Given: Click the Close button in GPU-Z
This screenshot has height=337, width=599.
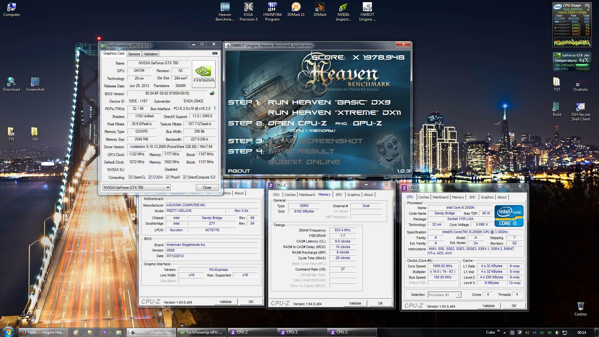Looking at the screenshot, I should coord(207,188).
